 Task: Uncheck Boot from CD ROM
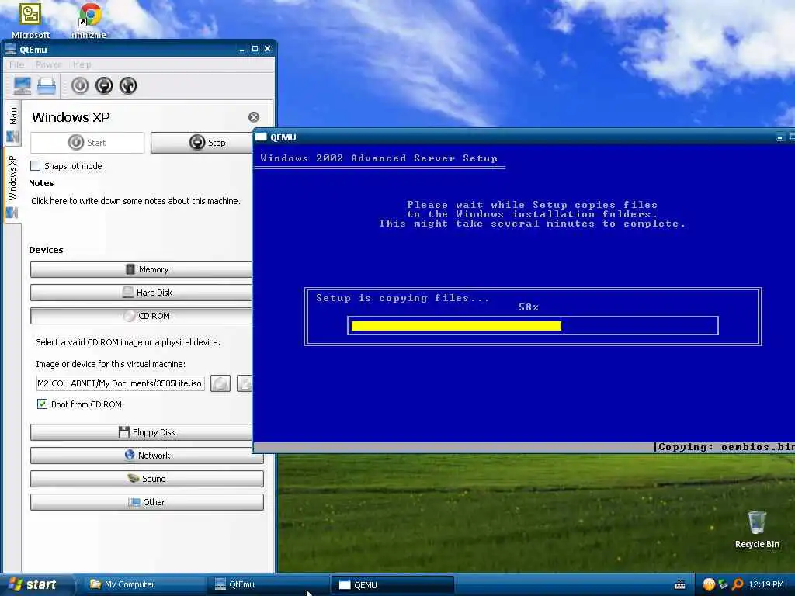42,404
